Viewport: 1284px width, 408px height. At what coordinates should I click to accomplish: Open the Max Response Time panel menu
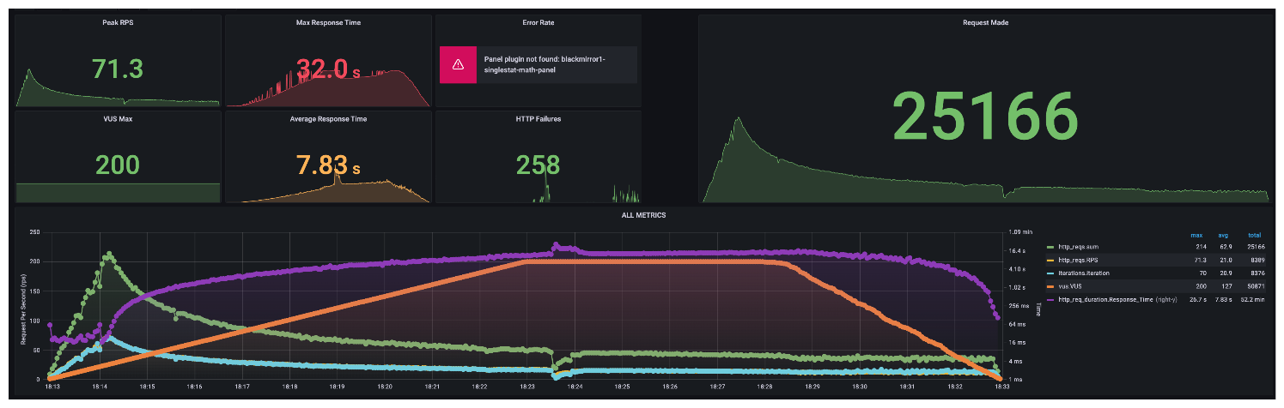(327, 22)
